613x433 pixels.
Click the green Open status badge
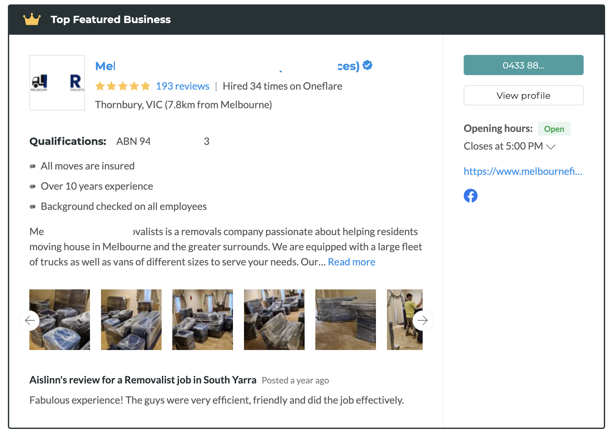pyautogui.click(x=554, y=129)
